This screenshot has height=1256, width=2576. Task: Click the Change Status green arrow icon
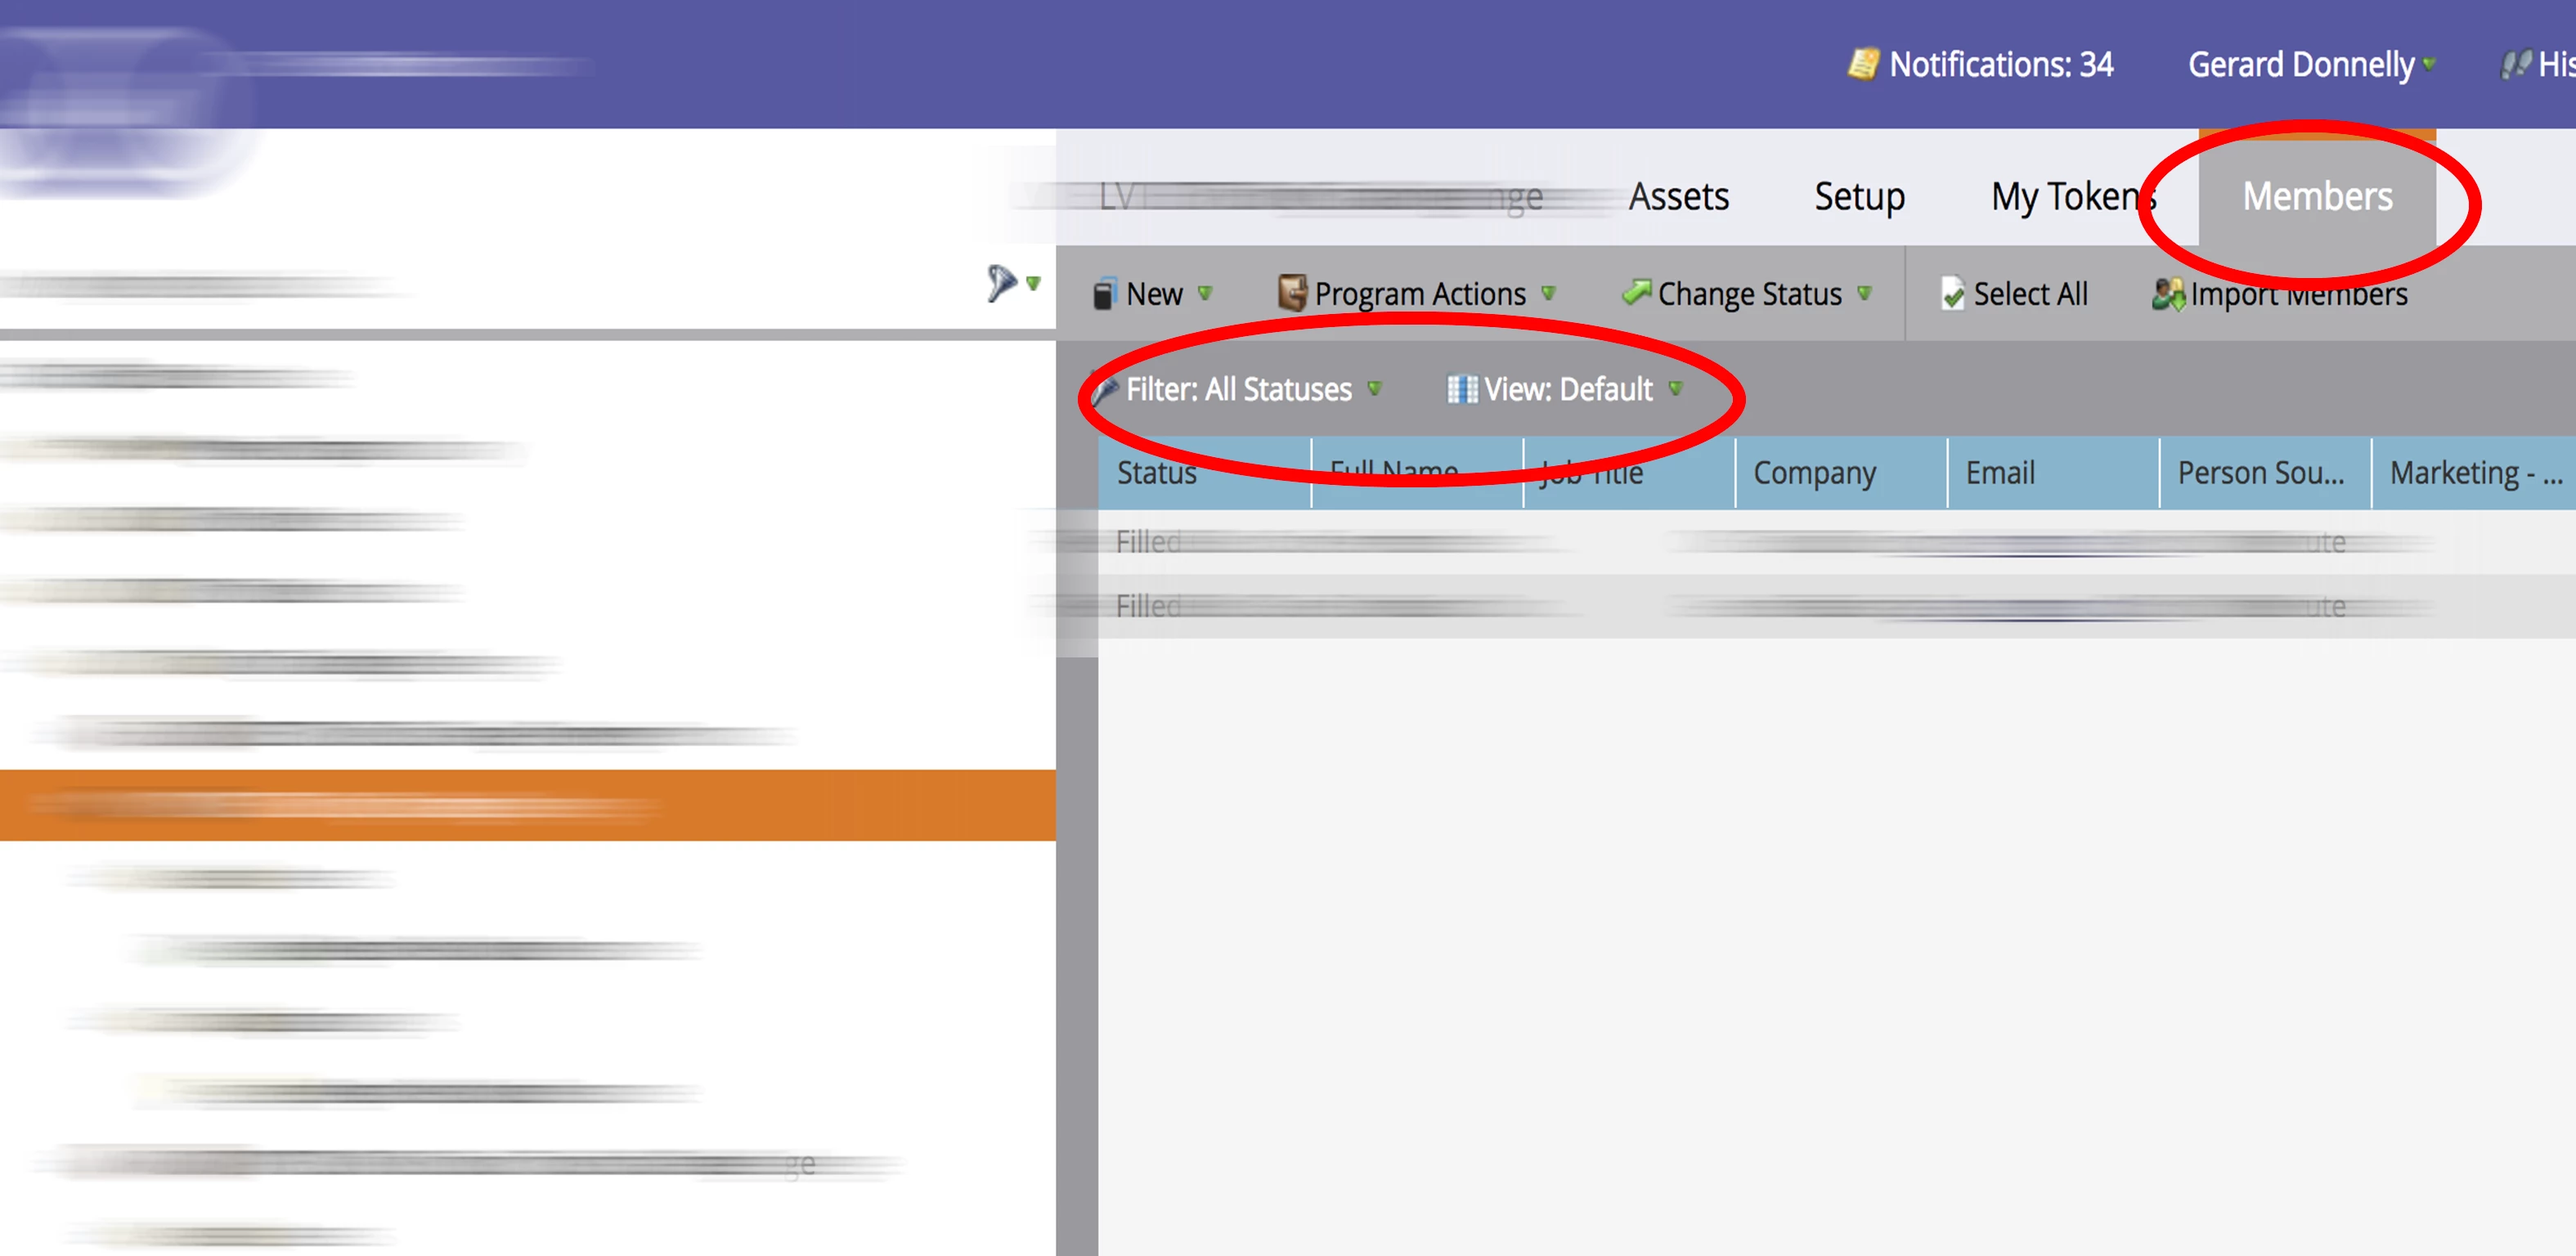pyautogui.click(x=1636, y=293)
